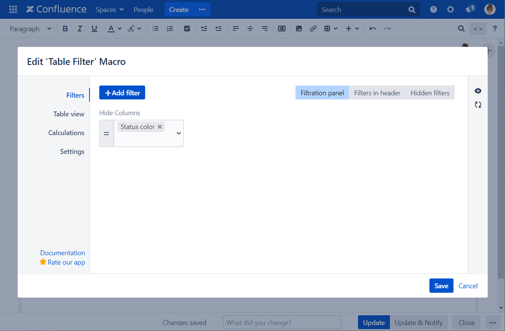
Task: Click the Search field
Action: pos(369,10)
